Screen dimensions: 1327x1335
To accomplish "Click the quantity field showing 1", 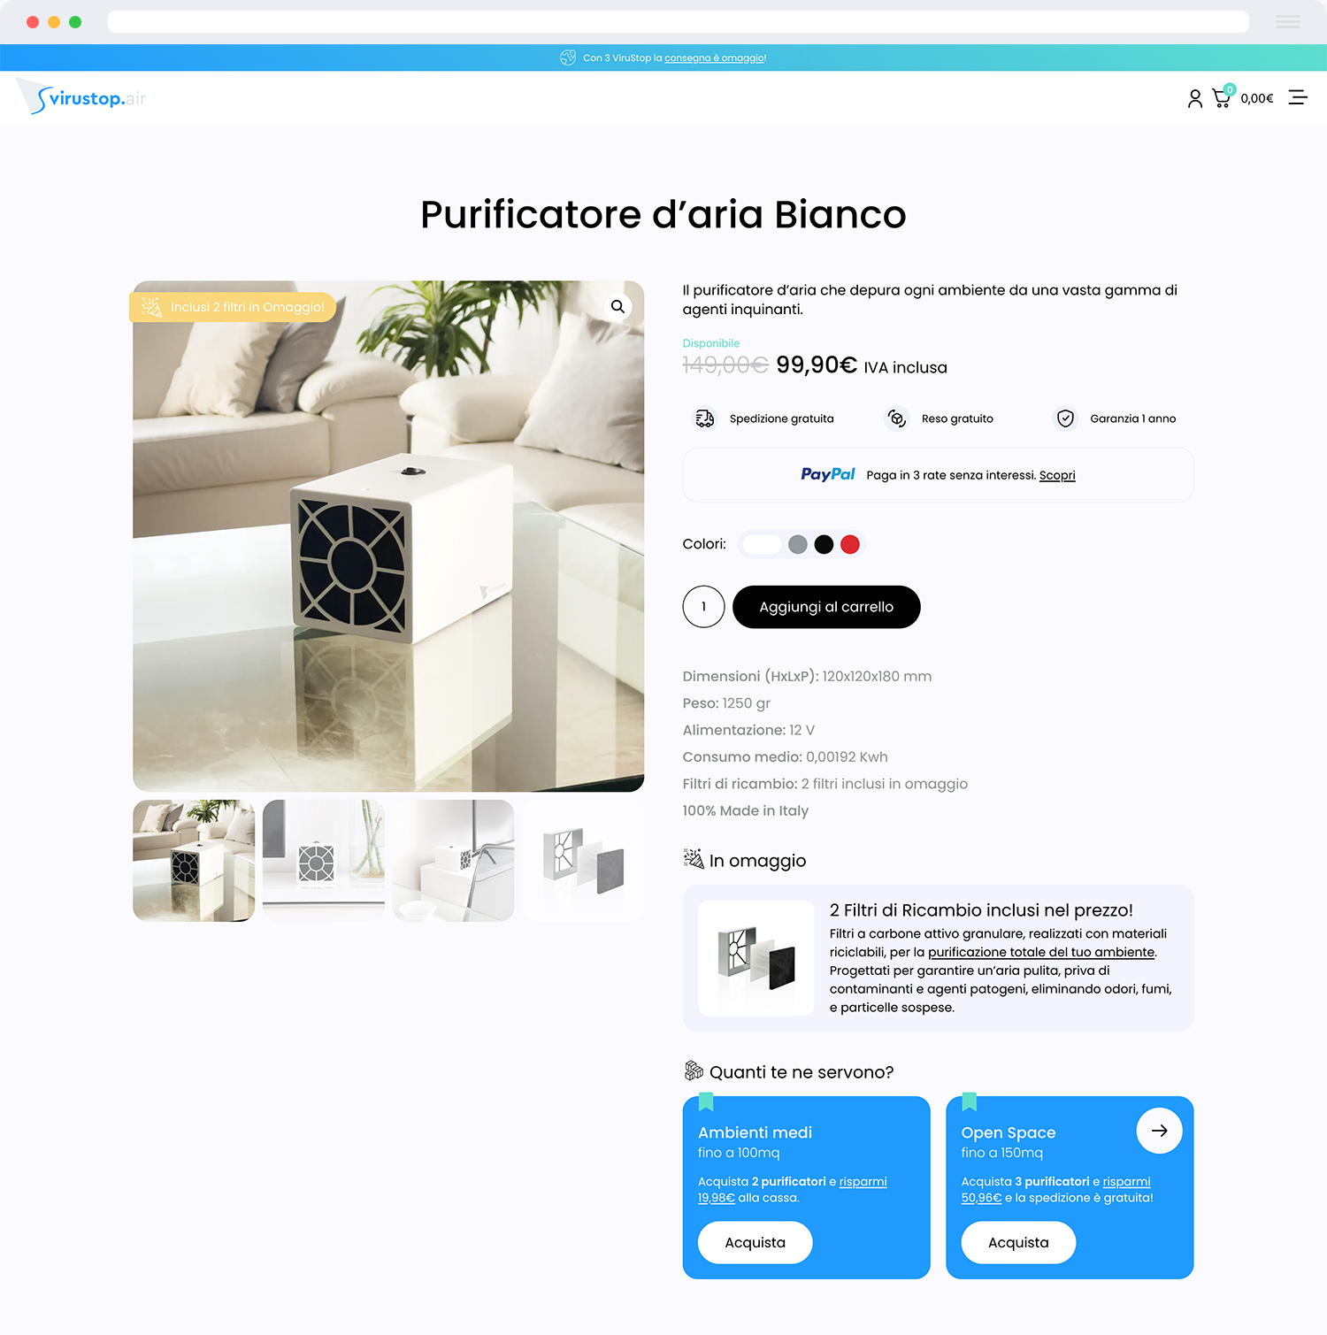I will click(703, 607).
